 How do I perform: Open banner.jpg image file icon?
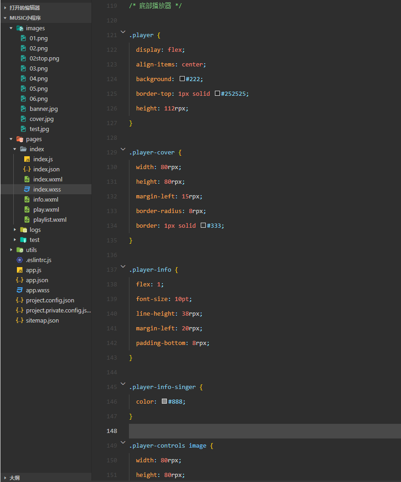pos(23,109)
